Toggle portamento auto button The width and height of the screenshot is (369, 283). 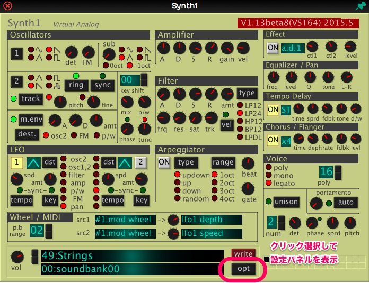pyautogui.click(x=346, y=203)
